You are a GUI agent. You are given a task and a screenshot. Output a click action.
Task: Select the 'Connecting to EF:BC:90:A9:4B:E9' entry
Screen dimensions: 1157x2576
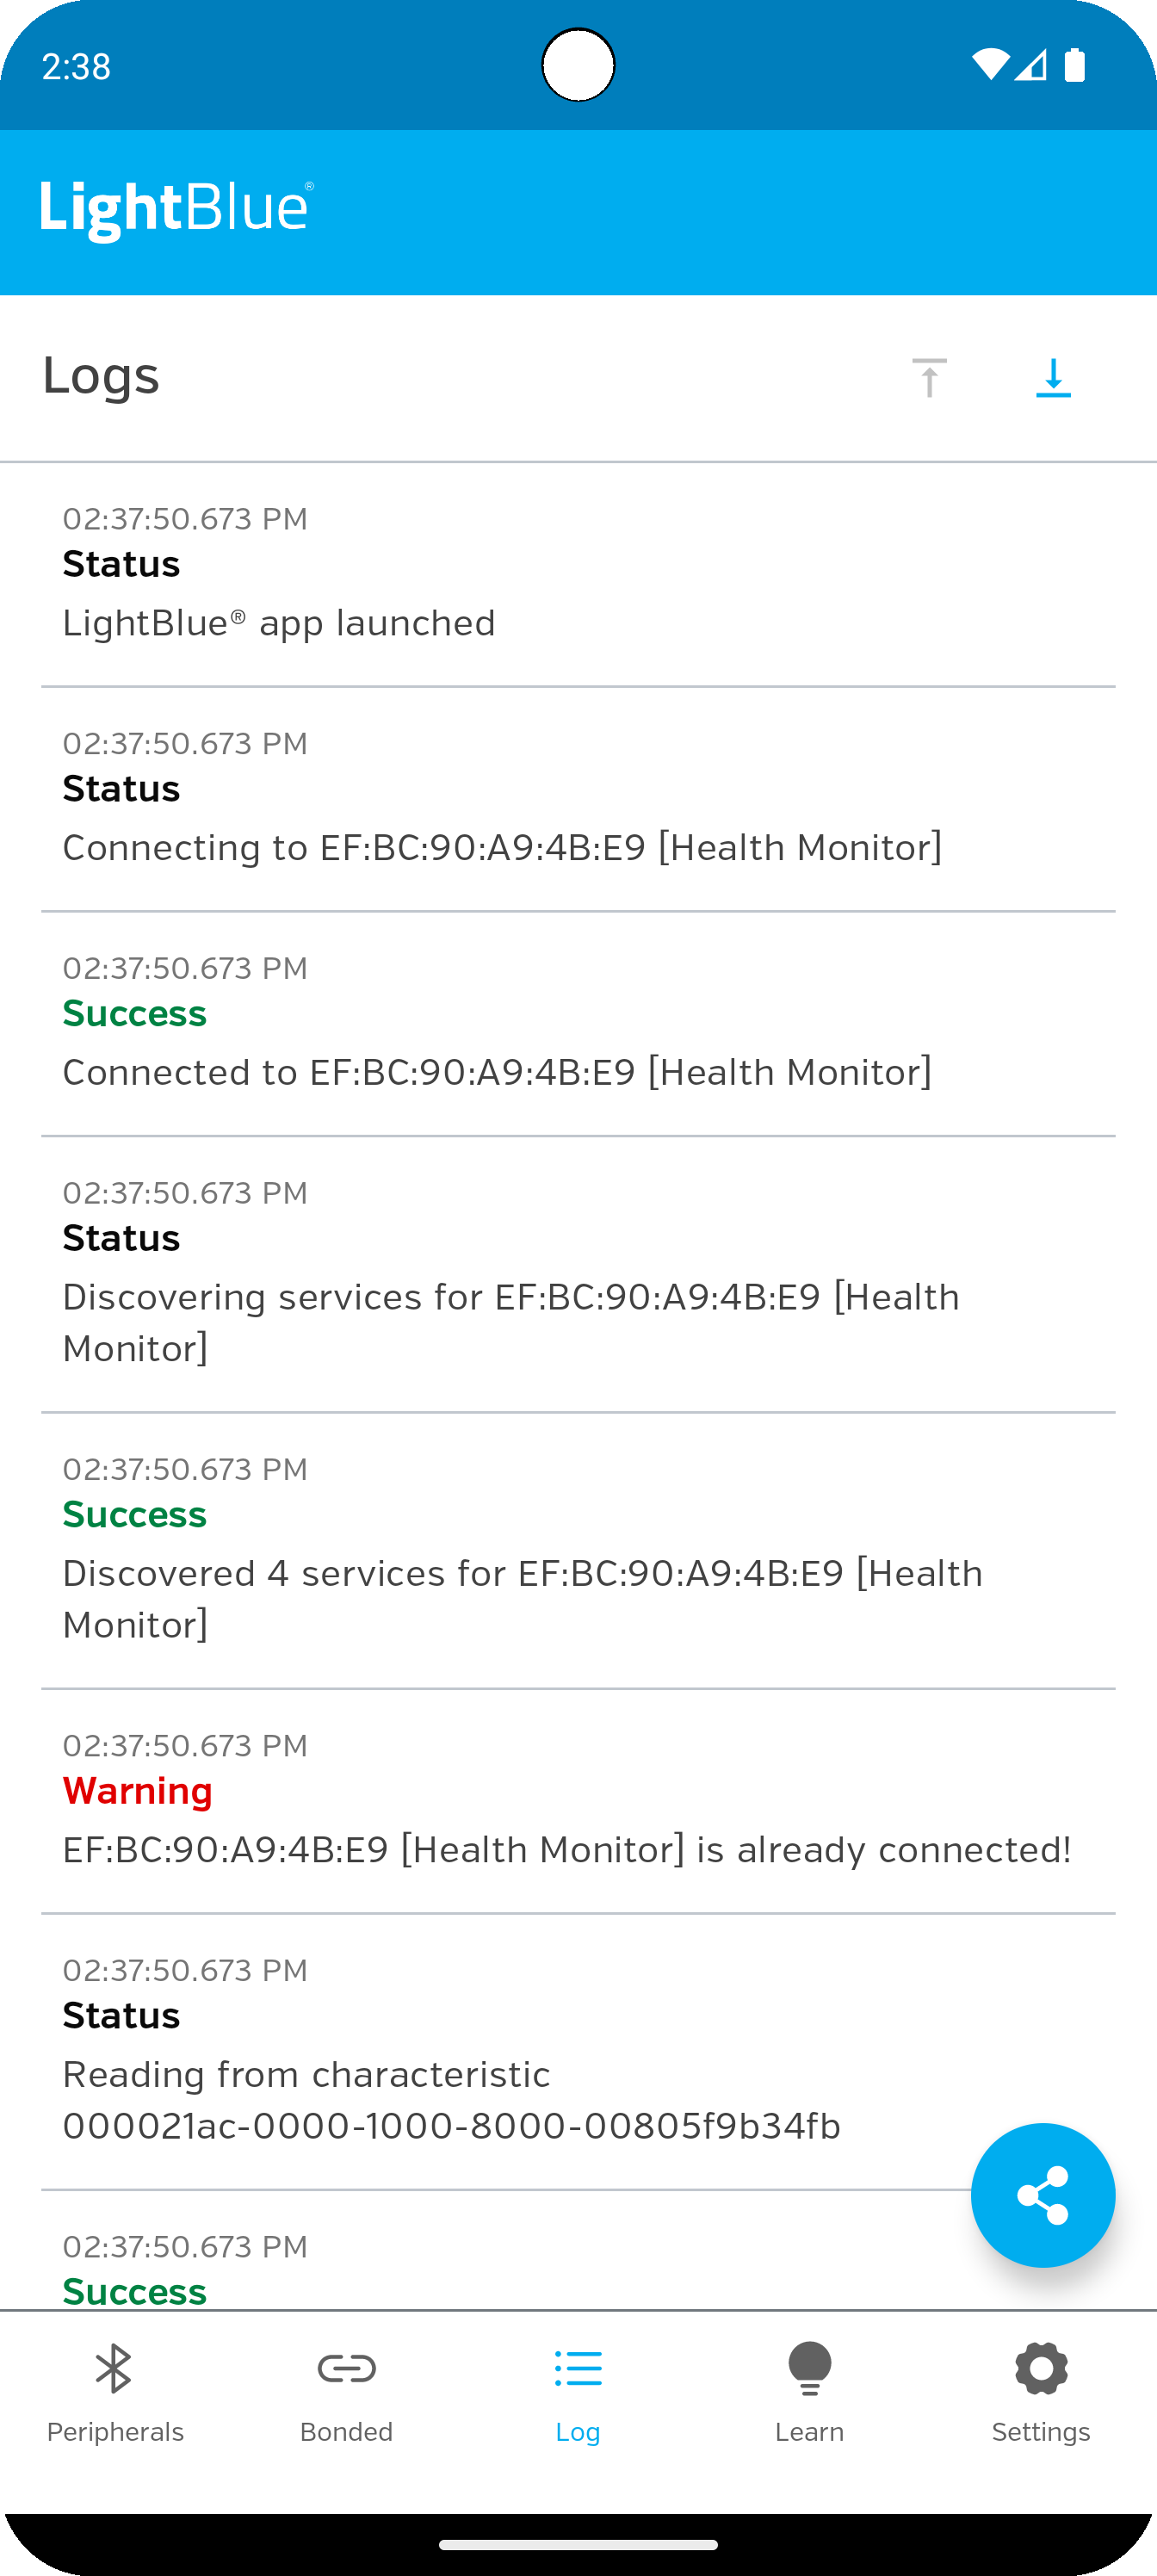[x=578, y=799]
